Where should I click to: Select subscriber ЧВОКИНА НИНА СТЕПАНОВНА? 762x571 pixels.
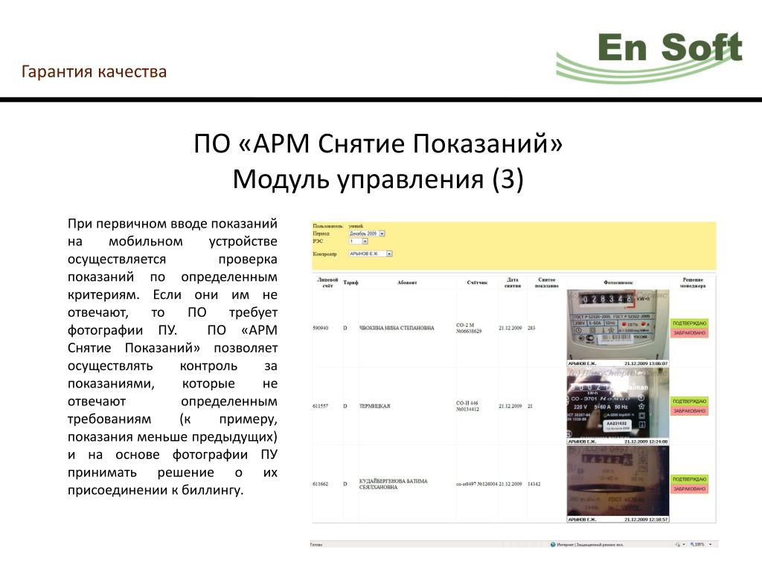pos(397,328)
